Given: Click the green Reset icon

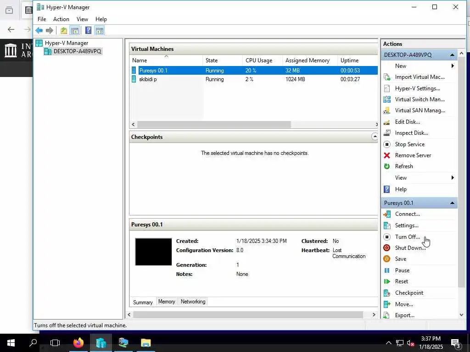Looking at the screenshot, I should pos(387,281).
